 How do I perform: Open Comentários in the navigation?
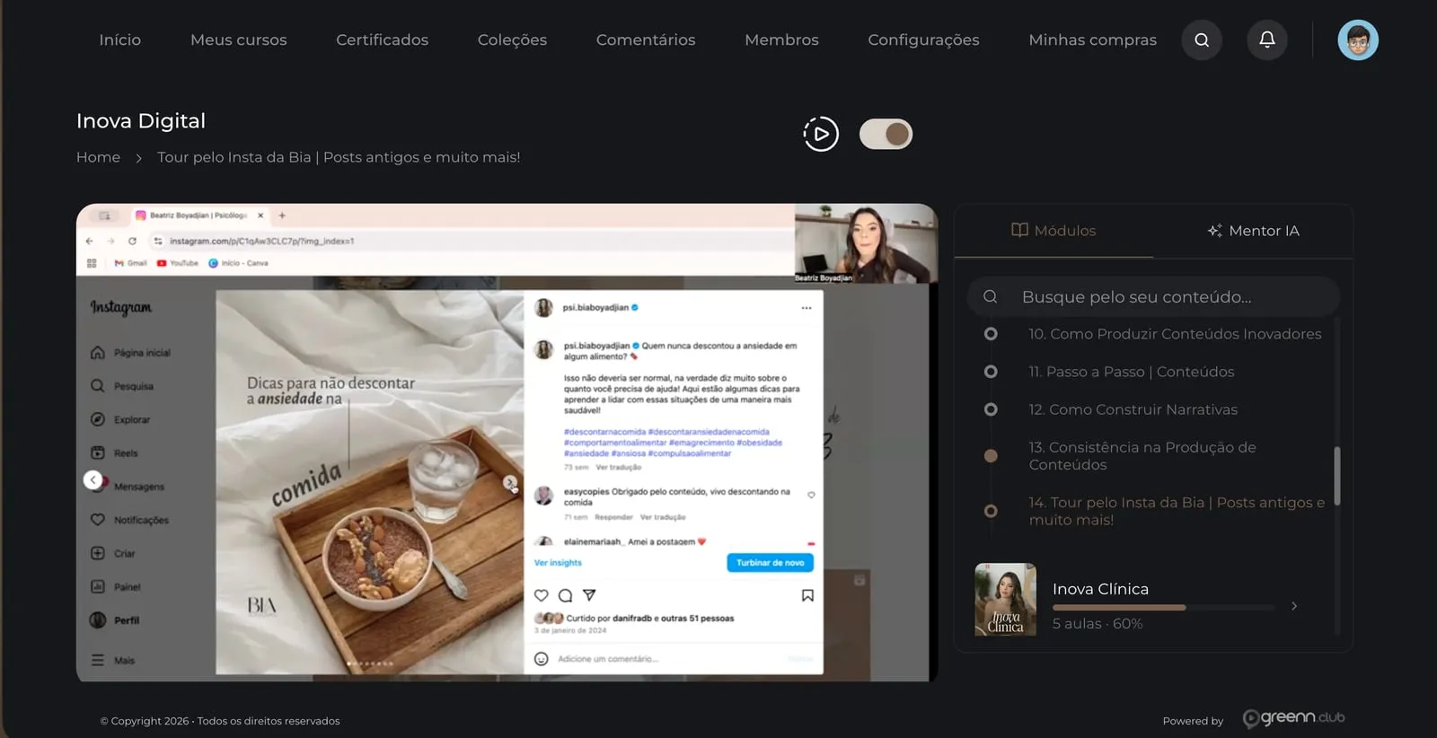[646, 40]
